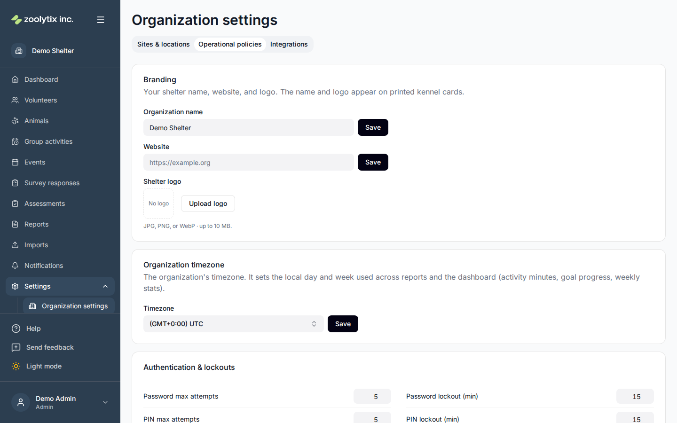Edit the Organization name field
Image resolution: width=677 pixels, height=423 pixels.
[249, 127]
